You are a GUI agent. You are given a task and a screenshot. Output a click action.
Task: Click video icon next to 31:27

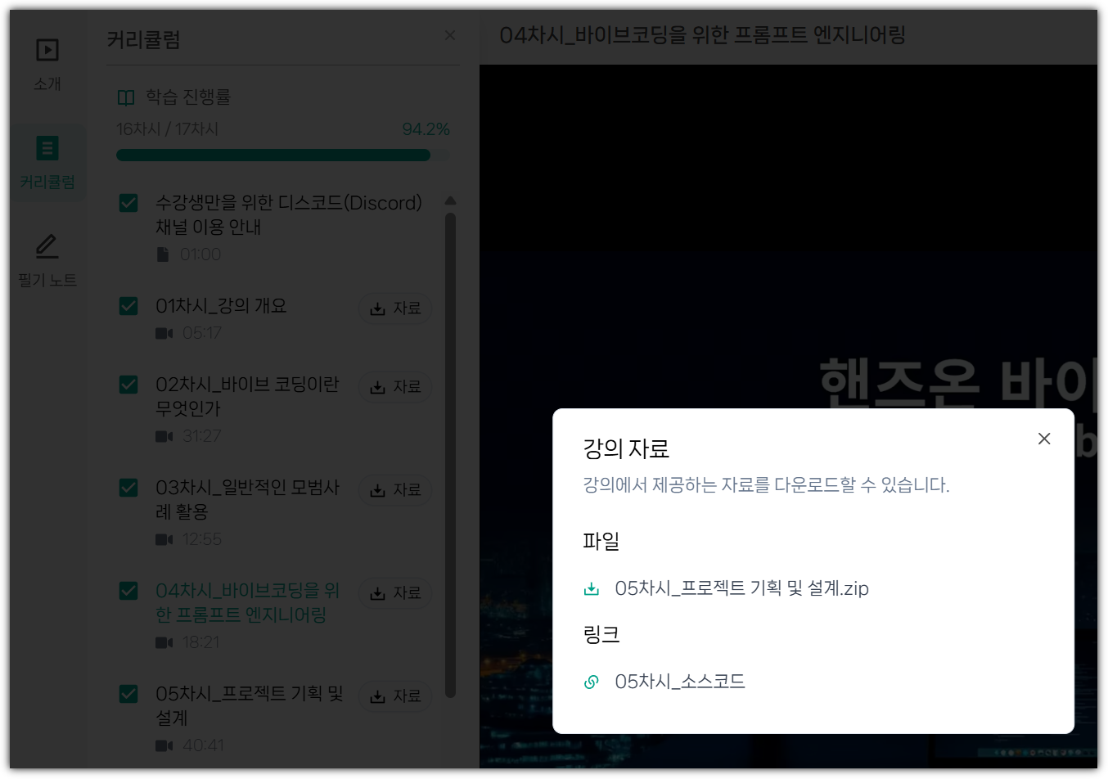164,436
